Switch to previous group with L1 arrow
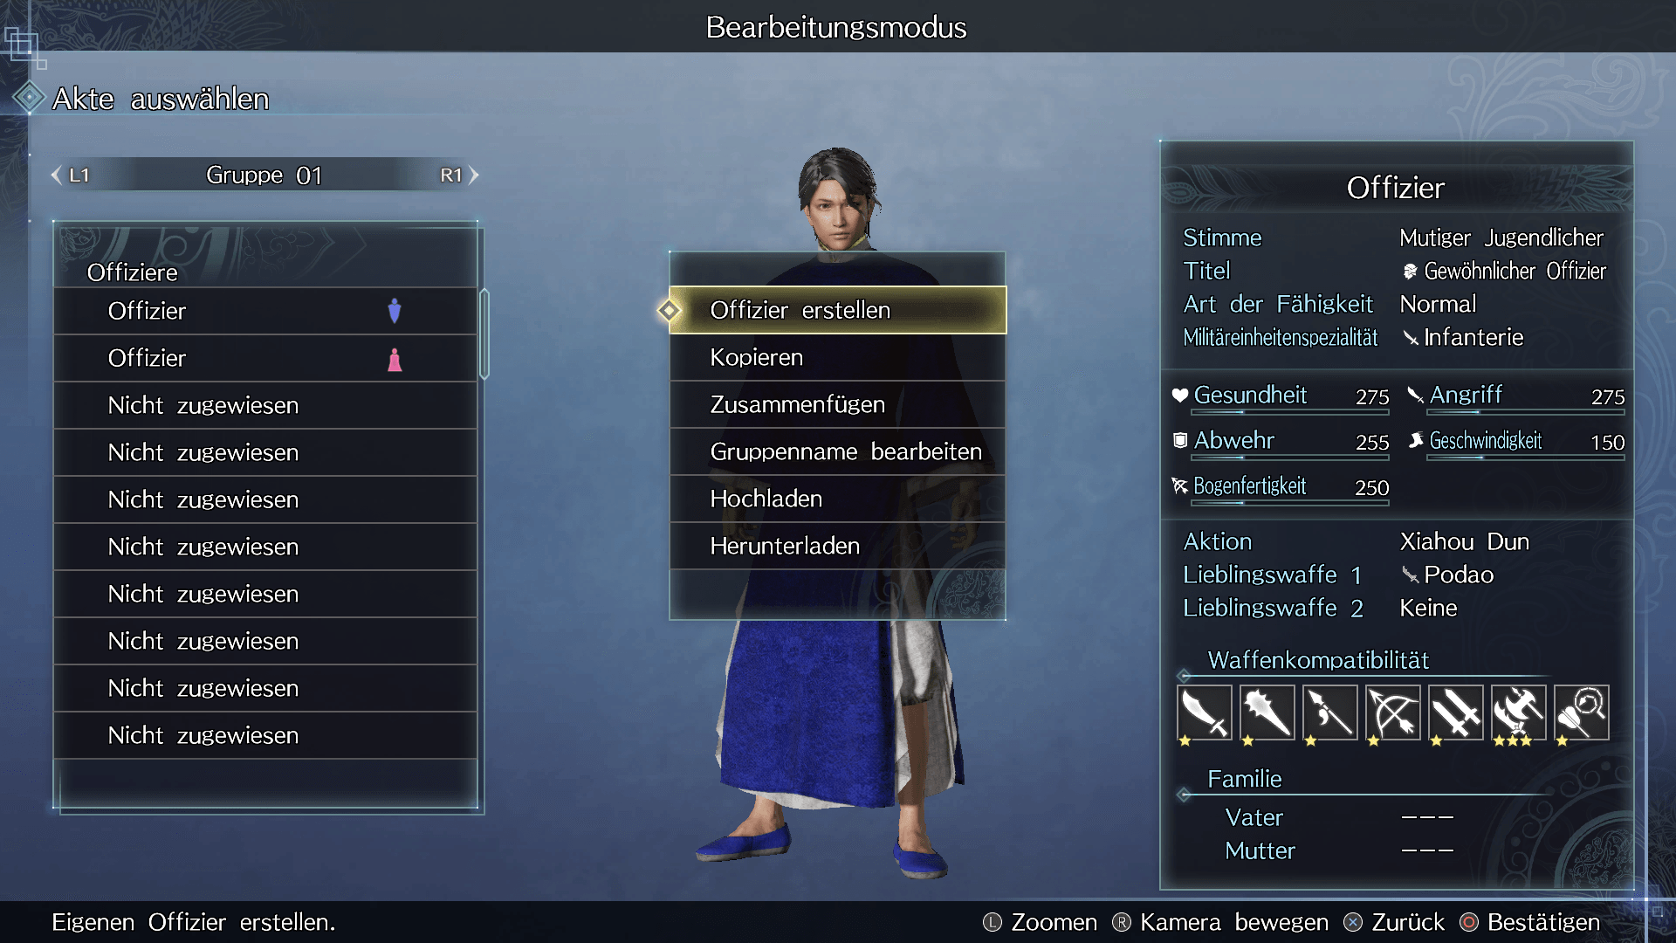This screenshot has height=943, width=1676. 70,176
